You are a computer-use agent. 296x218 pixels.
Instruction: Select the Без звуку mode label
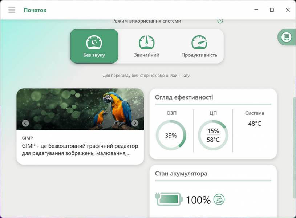94,55
